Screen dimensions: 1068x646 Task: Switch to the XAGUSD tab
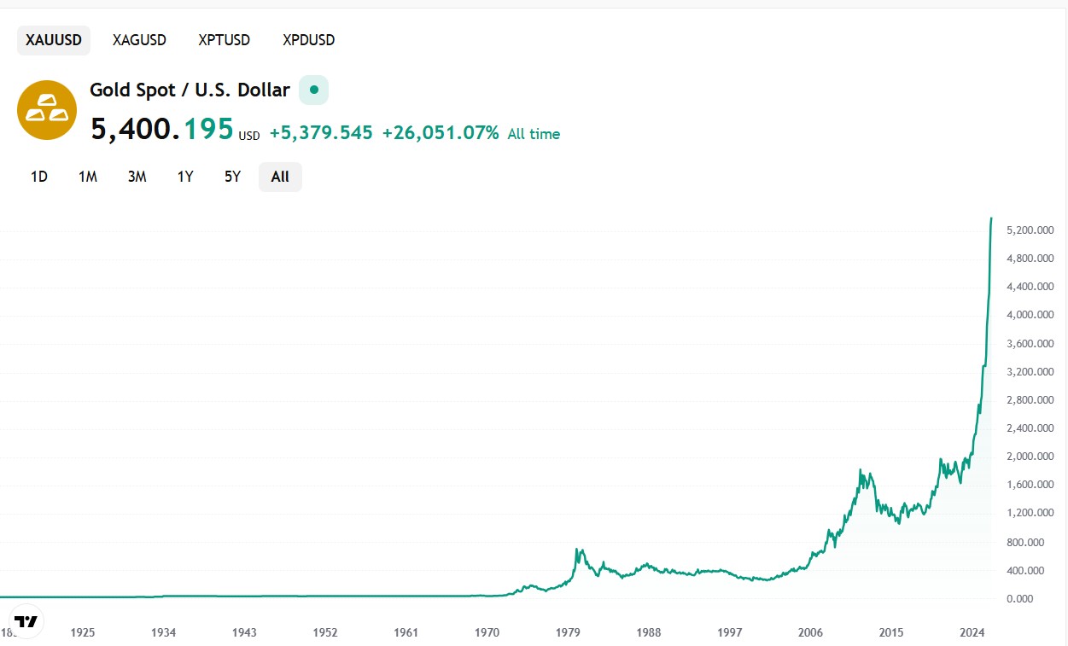[x=139, y=40]
